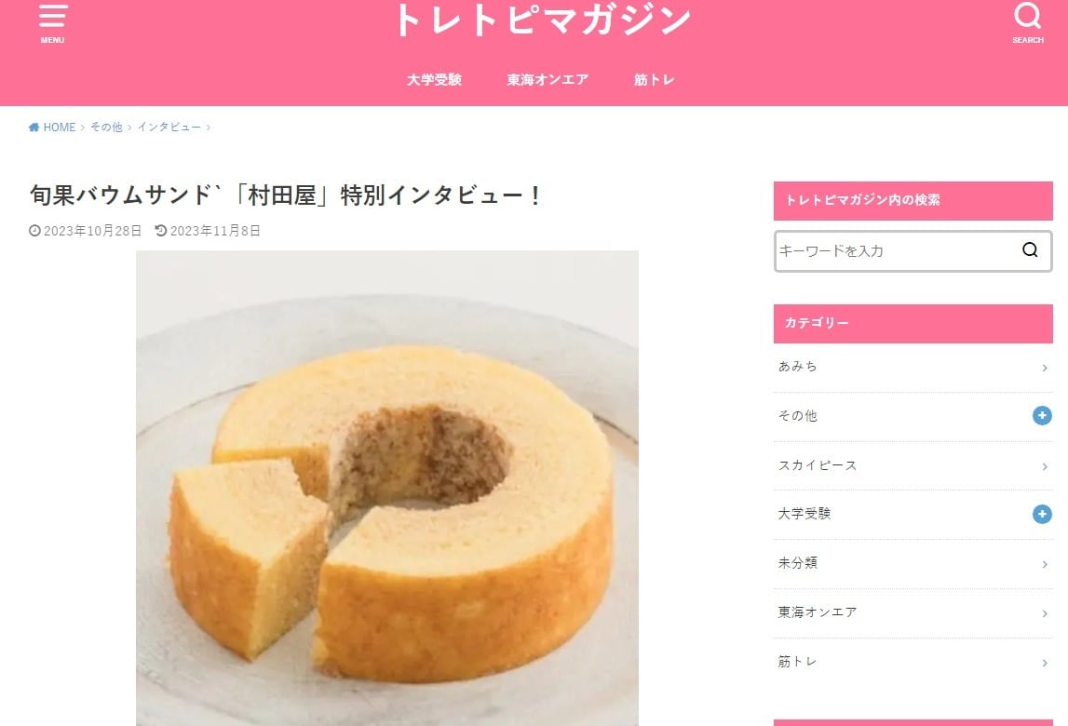Image resolution: width=1068 pixels, height=726 pixels.
Task: Click the arrow next to あみち category
Action: click(x=1044, y=368)
